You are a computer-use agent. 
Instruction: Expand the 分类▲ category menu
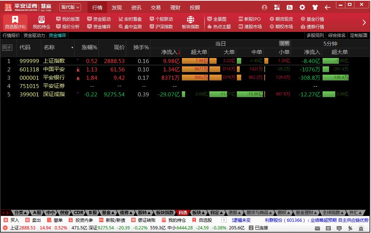[20, 213]
